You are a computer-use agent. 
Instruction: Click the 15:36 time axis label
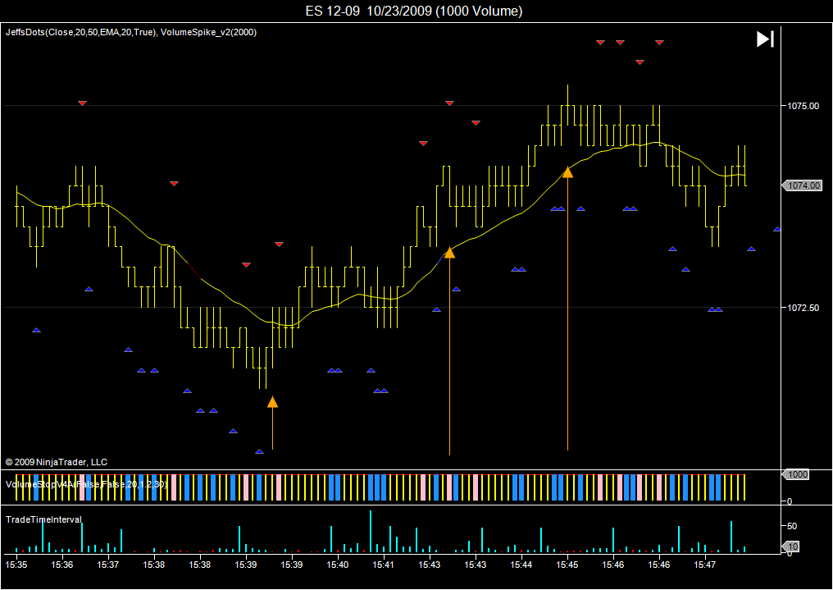(61, 565)
